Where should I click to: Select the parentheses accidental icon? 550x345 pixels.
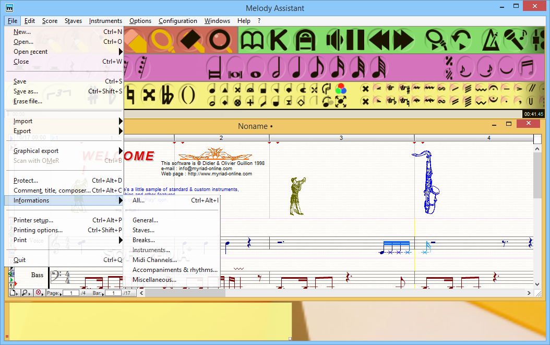(188, 95)
